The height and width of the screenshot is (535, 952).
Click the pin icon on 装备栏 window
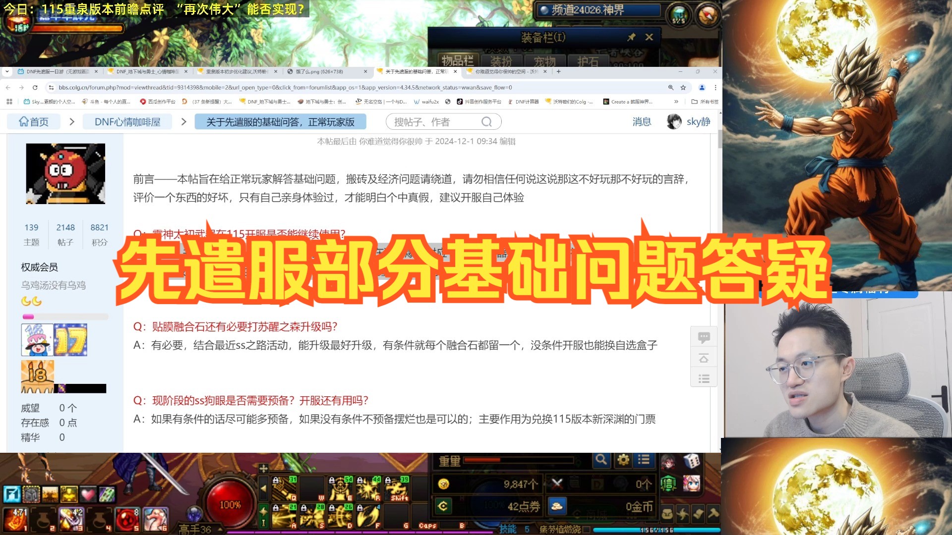pyautogui.click(x=631, y=37)
